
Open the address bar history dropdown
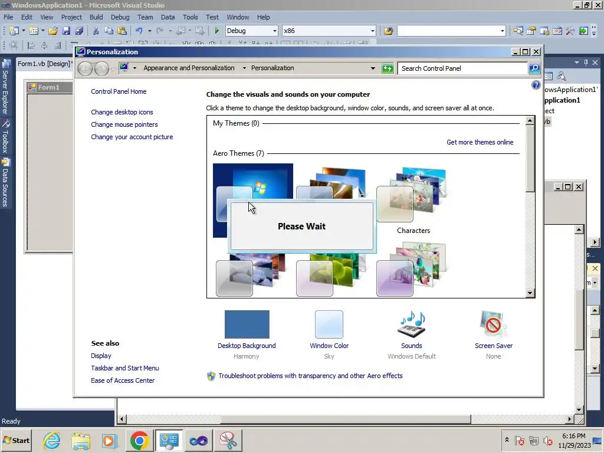point(373,68)
